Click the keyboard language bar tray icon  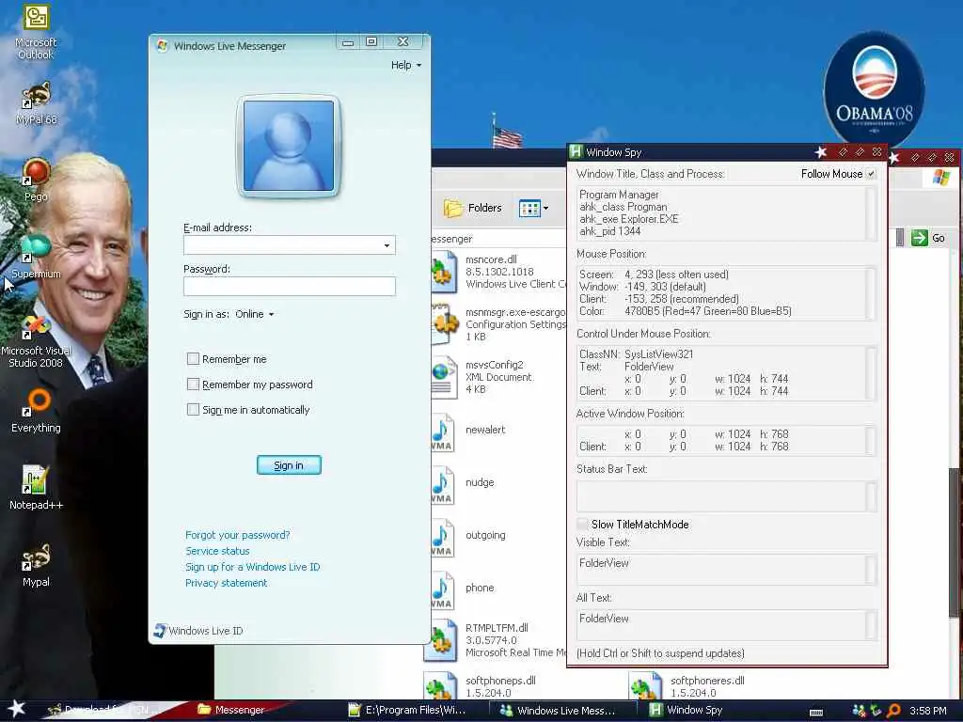pos(815,713)
